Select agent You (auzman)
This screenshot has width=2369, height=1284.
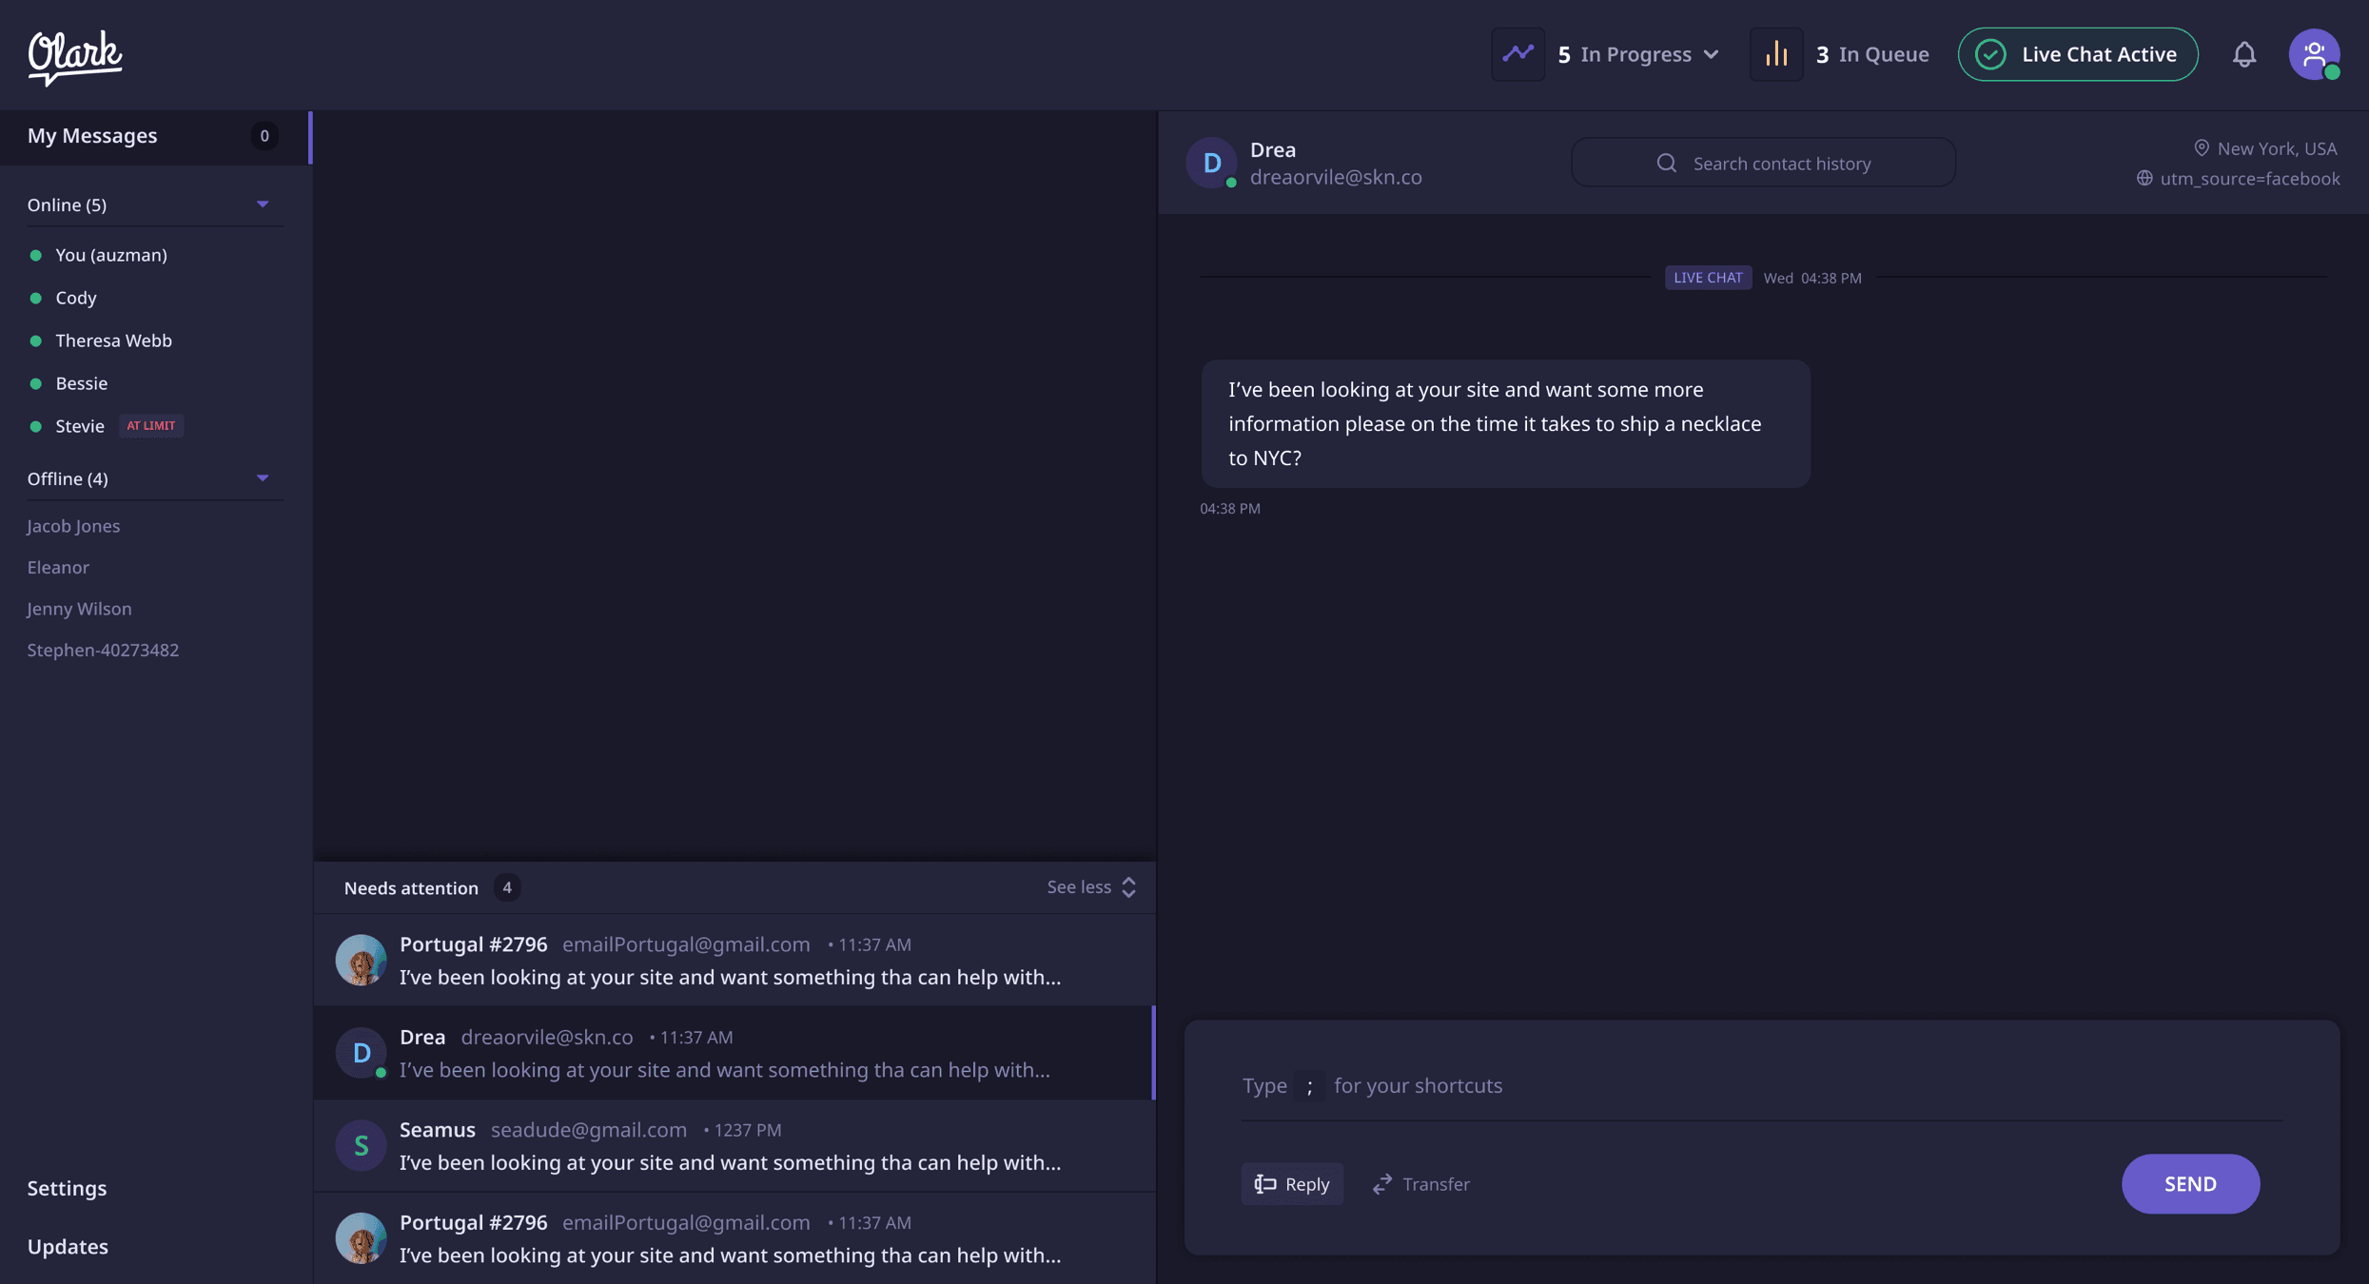pyautogui.click(x=111, y=255)
